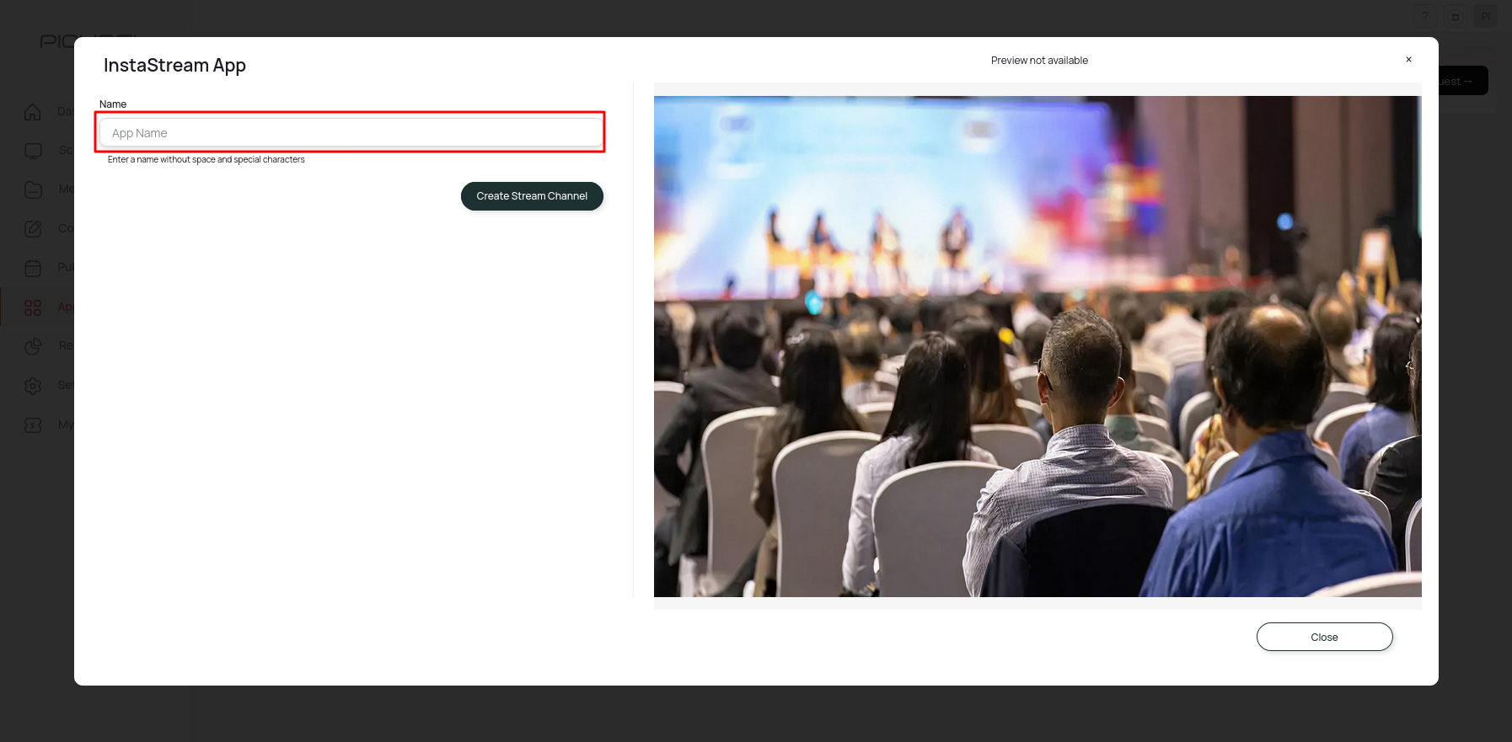The image size is (1512, 742).
Task: Open the Settings gear icon in sidebar
Action: coord(33,386)
